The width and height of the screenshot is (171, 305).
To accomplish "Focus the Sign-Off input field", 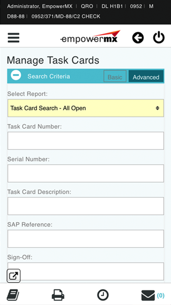I will (x=85, y=271).
